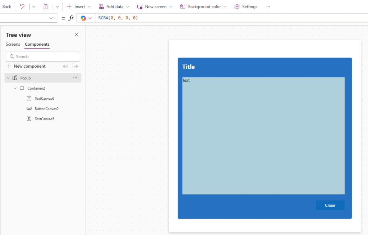Screen dimensions: 368x235
Task: Collapse the Popup component node
Action: click(8, 78)
